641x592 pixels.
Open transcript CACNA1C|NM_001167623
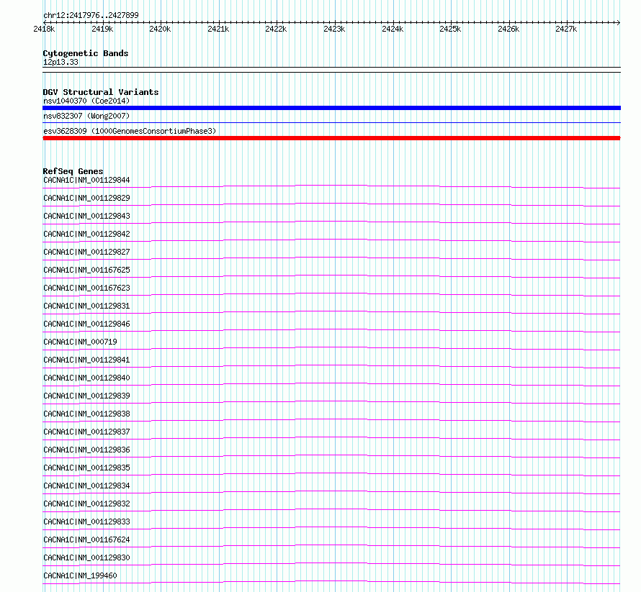86,288
